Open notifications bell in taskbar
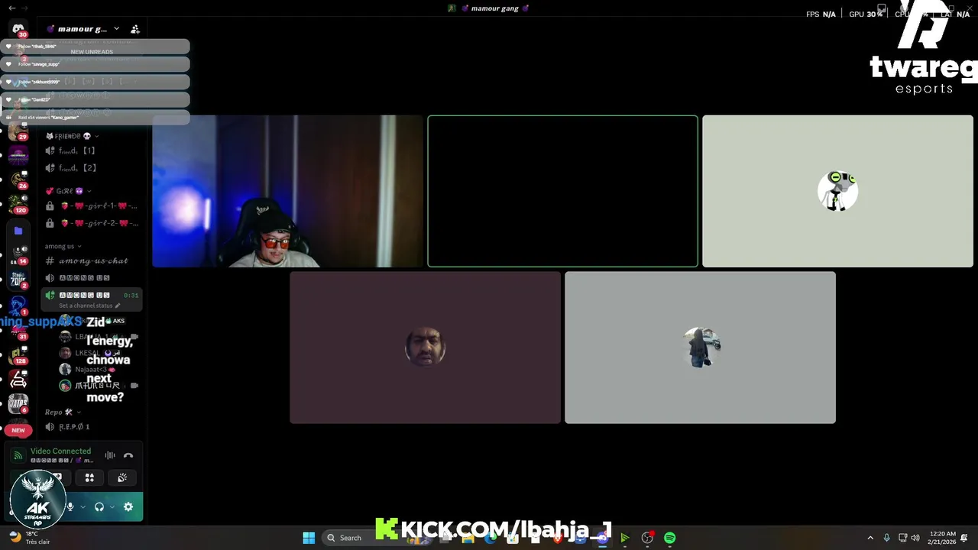978x550 pixels. (964, 538)
